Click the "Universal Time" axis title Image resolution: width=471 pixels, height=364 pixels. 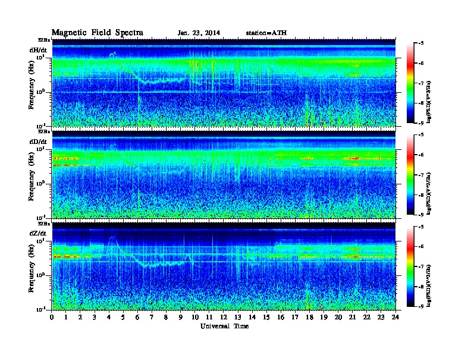coord(225,326)
